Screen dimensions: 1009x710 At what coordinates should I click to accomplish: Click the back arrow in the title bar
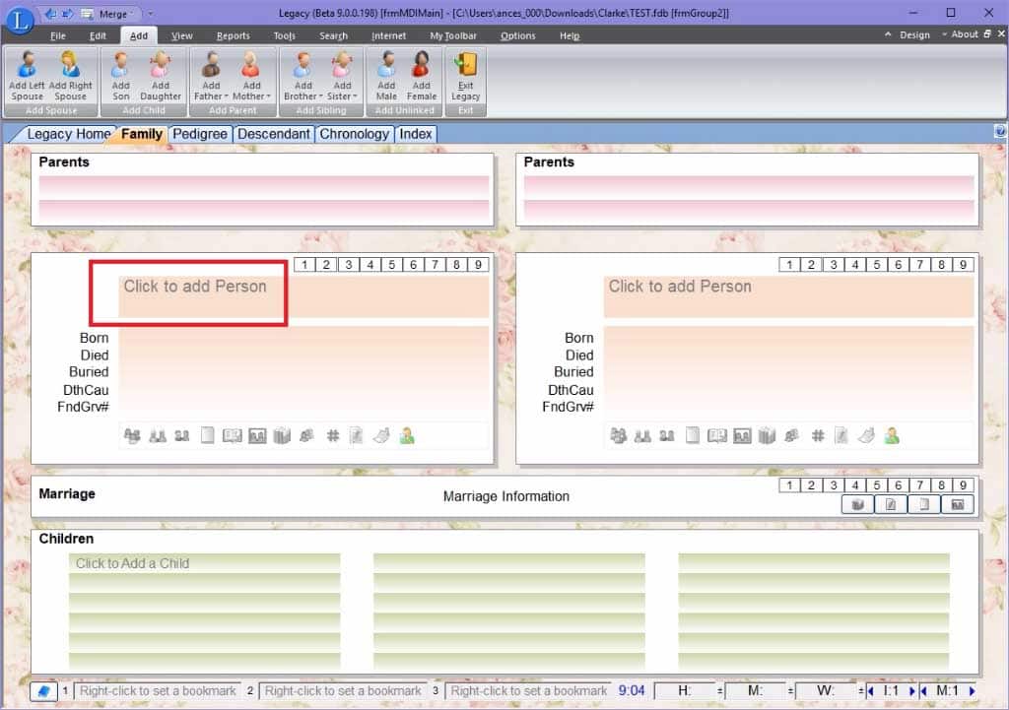(x=50, y=13)
